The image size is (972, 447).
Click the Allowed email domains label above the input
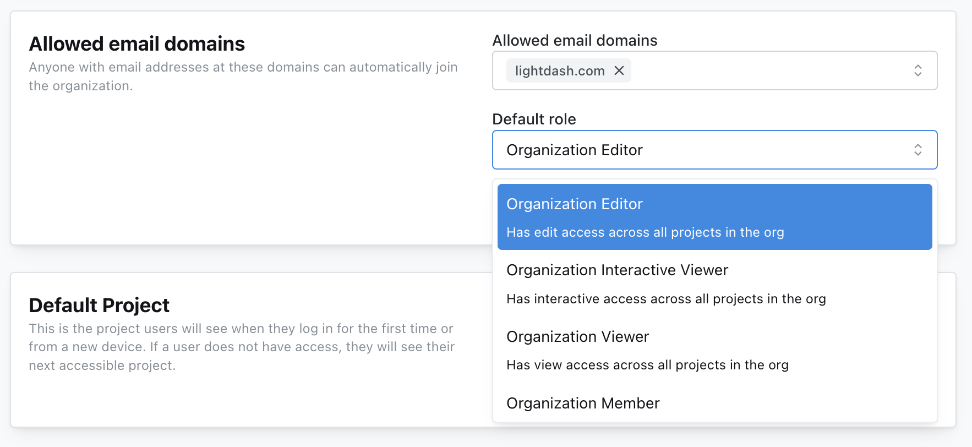point(575,40)
